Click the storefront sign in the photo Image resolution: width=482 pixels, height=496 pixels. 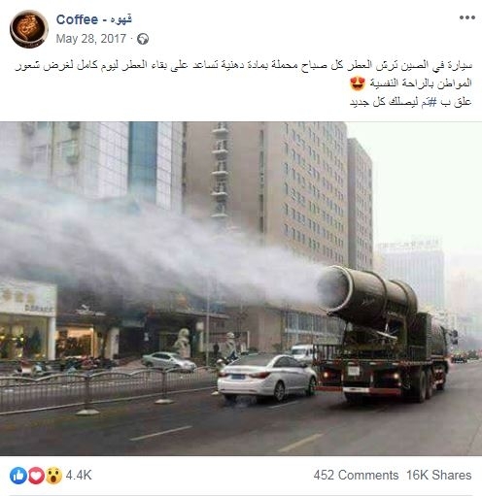28,299
